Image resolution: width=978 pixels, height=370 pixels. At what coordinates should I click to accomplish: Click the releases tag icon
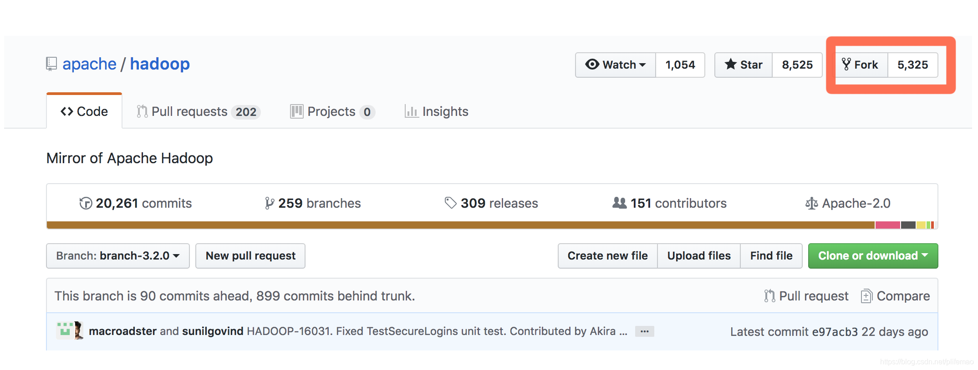coord(450,203)
